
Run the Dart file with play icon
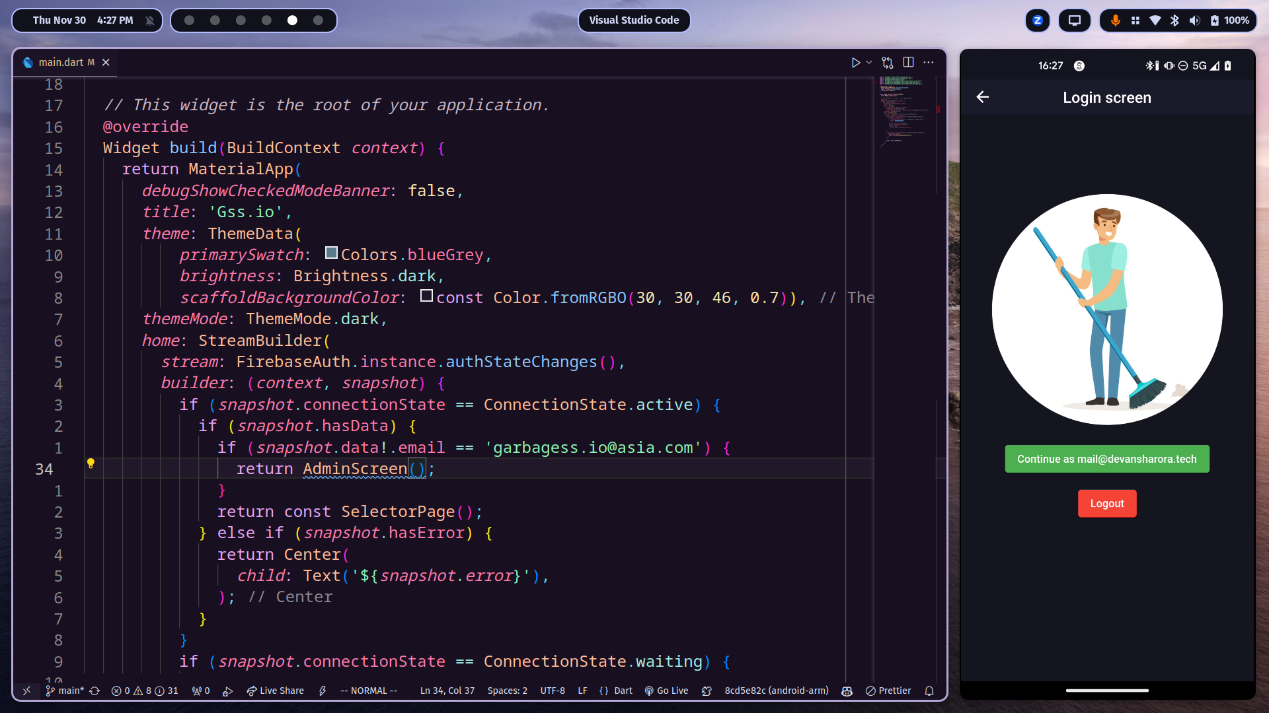click(x=855, y=62)
